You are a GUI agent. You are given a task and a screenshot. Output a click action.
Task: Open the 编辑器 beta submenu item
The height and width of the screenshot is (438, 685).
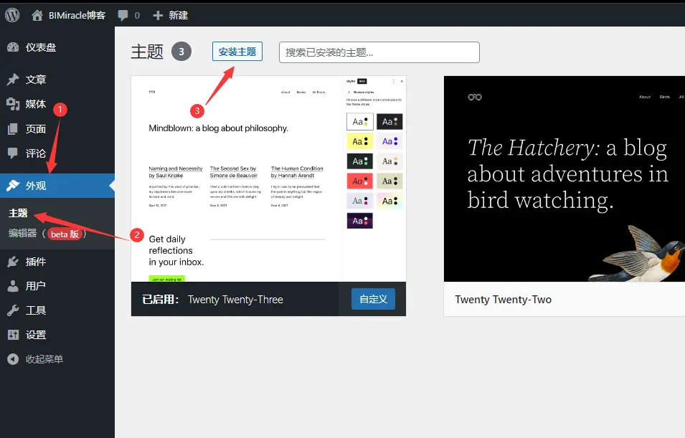(47, 234)
